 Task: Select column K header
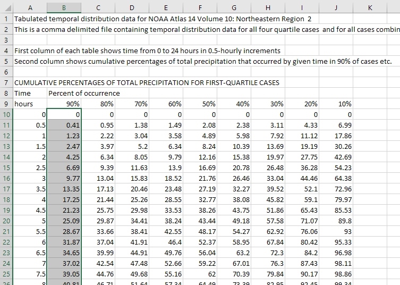pos(370,7)
